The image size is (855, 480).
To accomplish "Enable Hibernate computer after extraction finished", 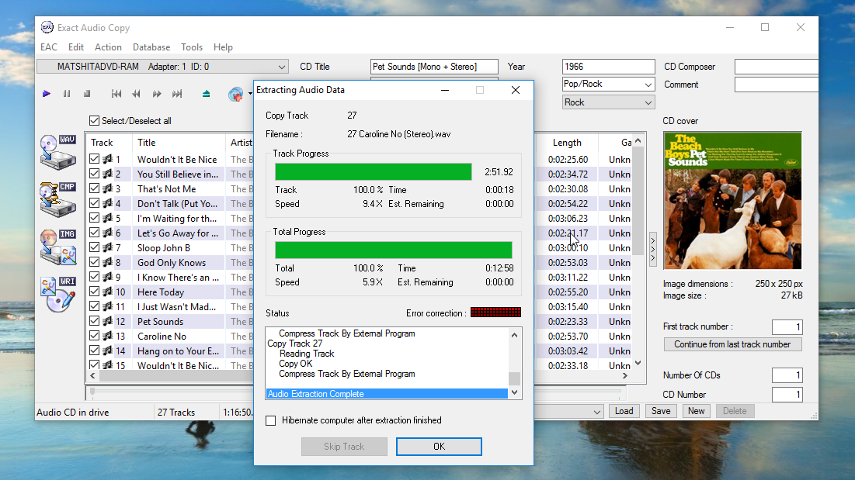I will 270,420.
